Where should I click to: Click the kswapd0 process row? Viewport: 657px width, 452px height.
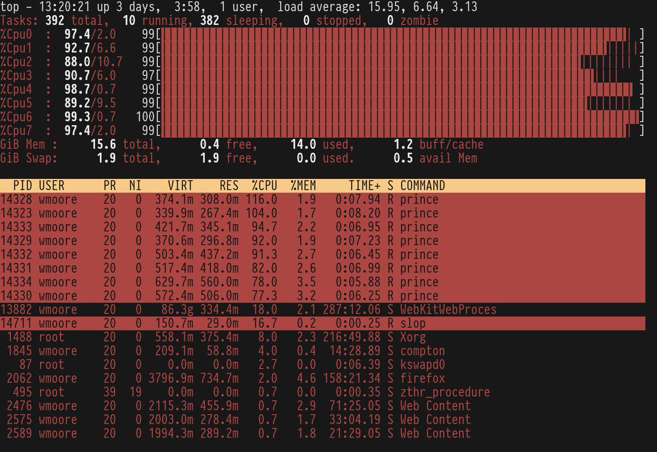pyautogui.click(x=219, y=364)
